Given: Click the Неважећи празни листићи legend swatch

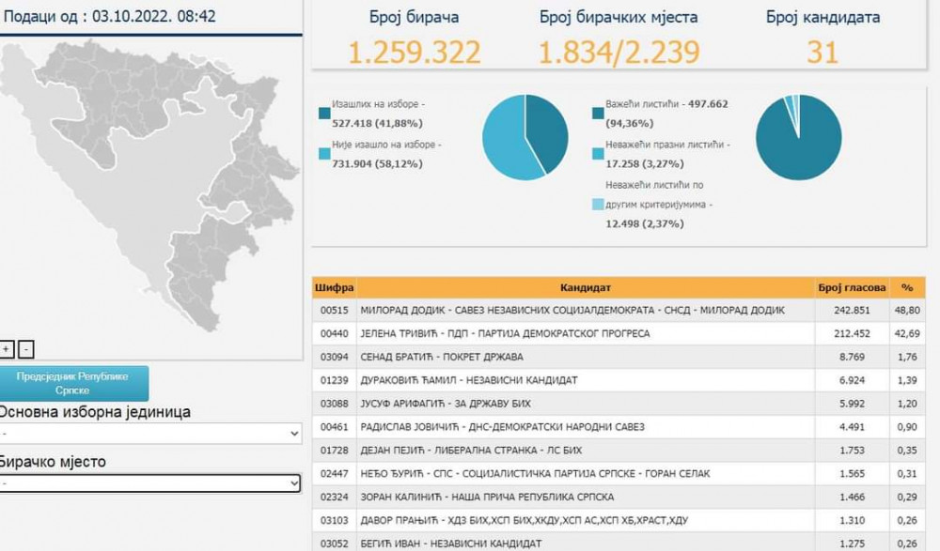Looking at the screenshot, I should (598, 152).
